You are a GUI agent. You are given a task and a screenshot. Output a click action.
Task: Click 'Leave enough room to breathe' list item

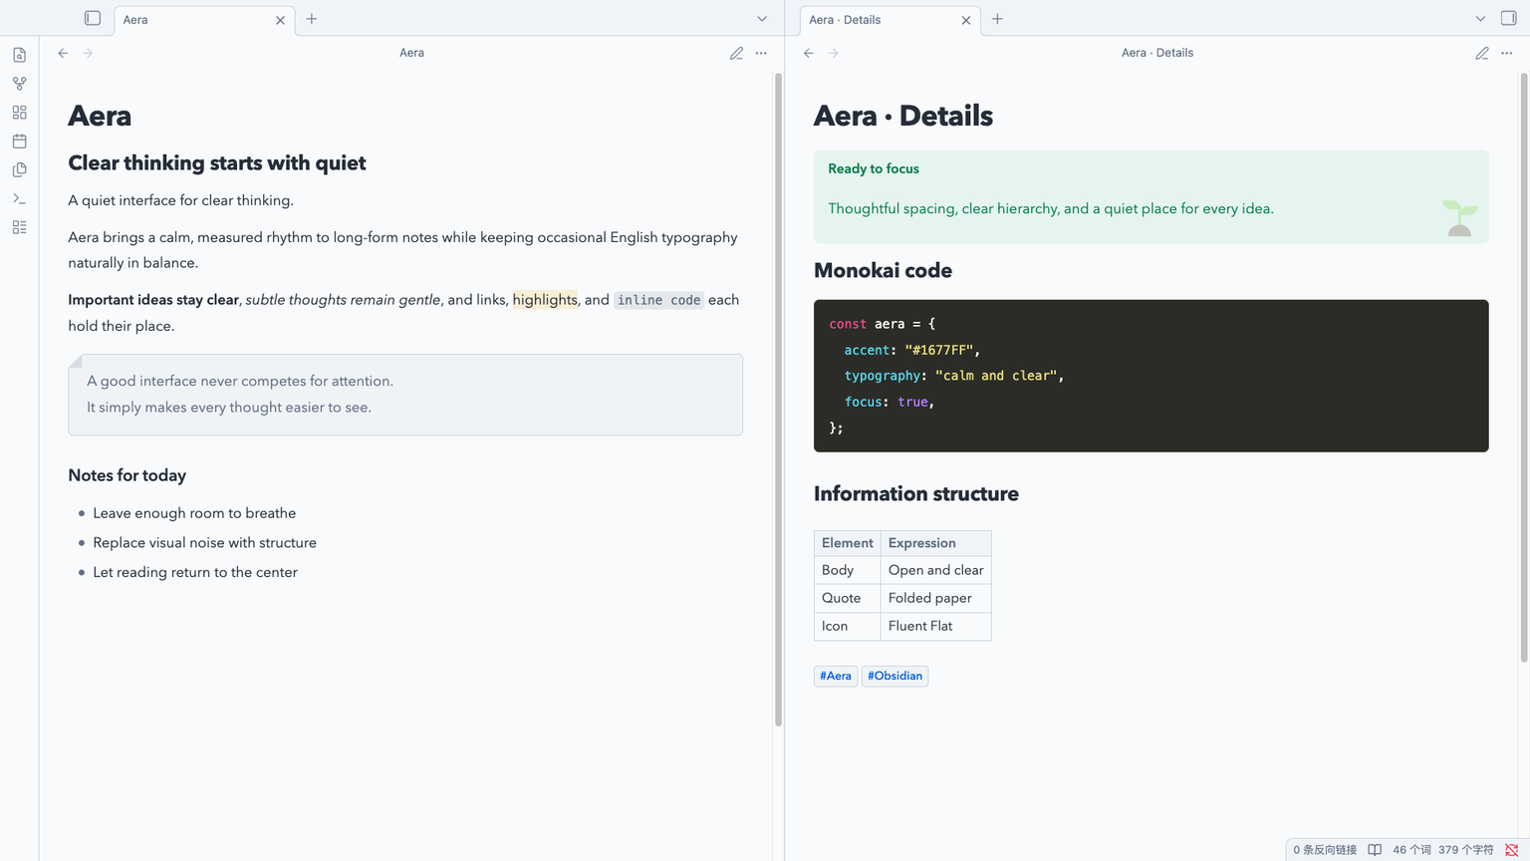(194, 513)
